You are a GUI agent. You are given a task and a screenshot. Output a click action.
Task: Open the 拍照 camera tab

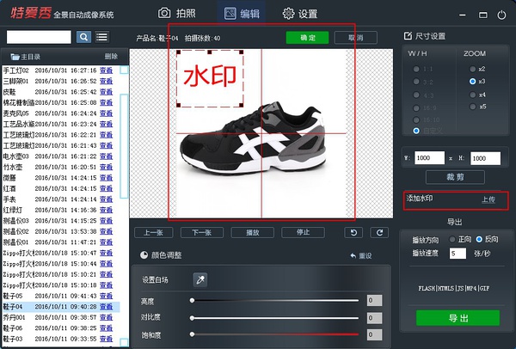coord(176,14)
